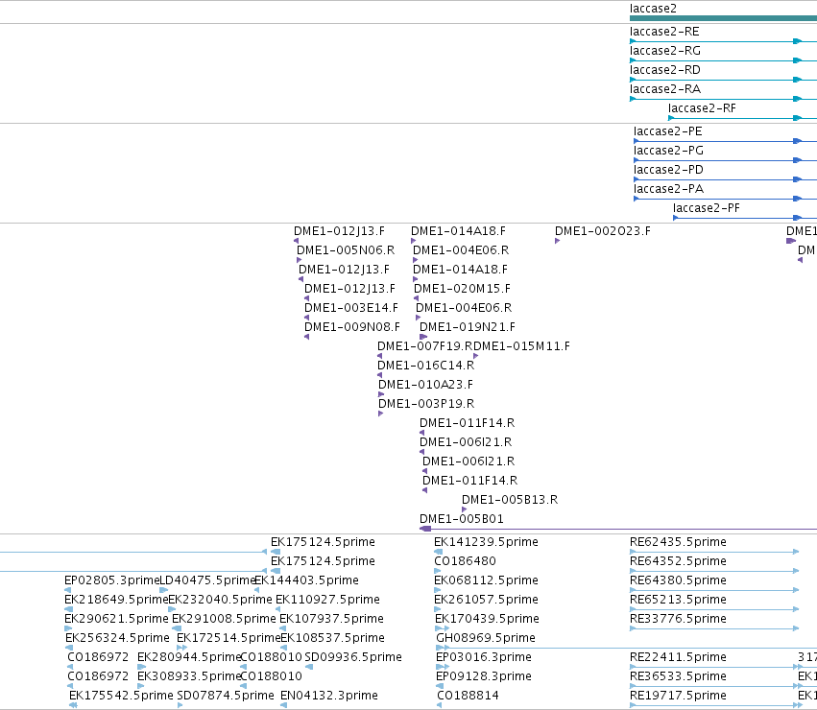Select protein laccase2-PA
The image size is (817, 710).
(668, 189)
